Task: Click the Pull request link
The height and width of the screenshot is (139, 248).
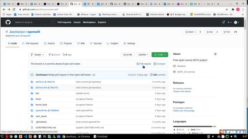Action: (144, 64)
